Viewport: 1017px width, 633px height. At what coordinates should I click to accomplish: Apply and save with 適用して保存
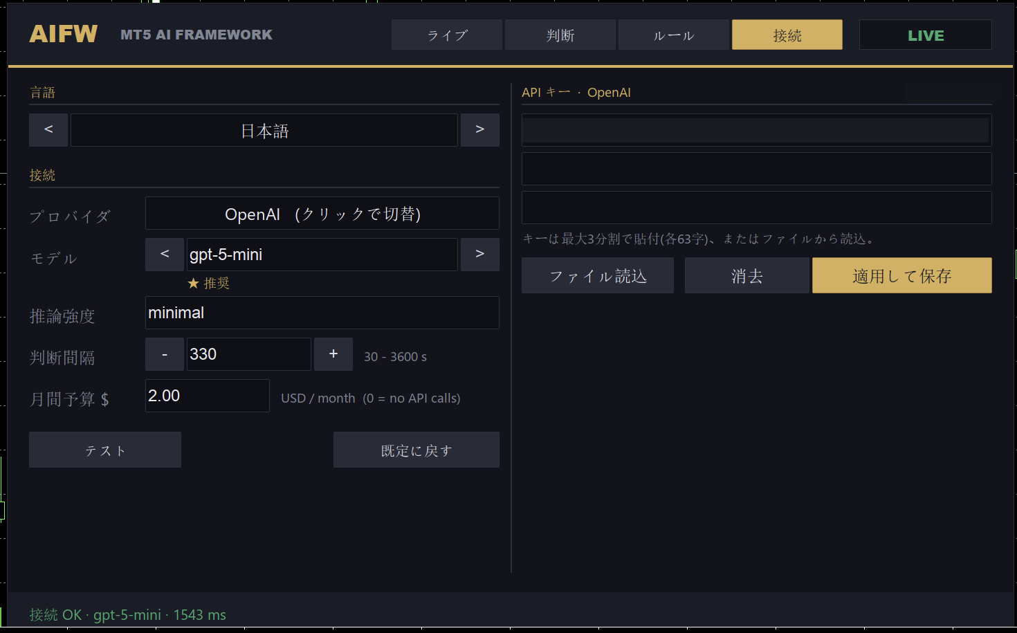coord(902,275)
